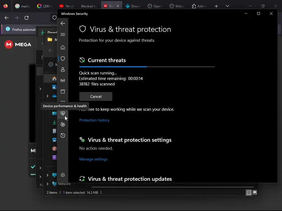Open Videos folder in Explorer sidebar

coord(54,157)
